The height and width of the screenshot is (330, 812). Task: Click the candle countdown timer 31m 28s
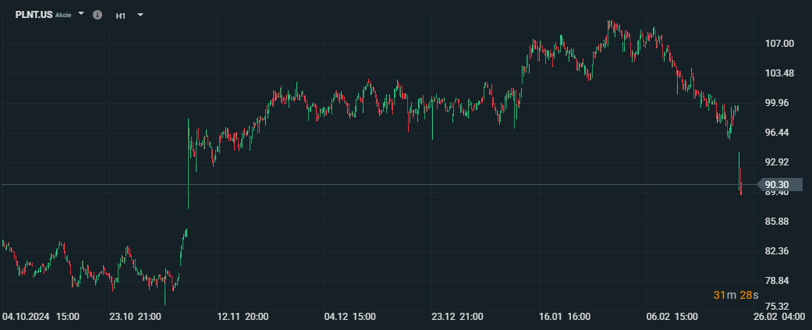(736, 296)
